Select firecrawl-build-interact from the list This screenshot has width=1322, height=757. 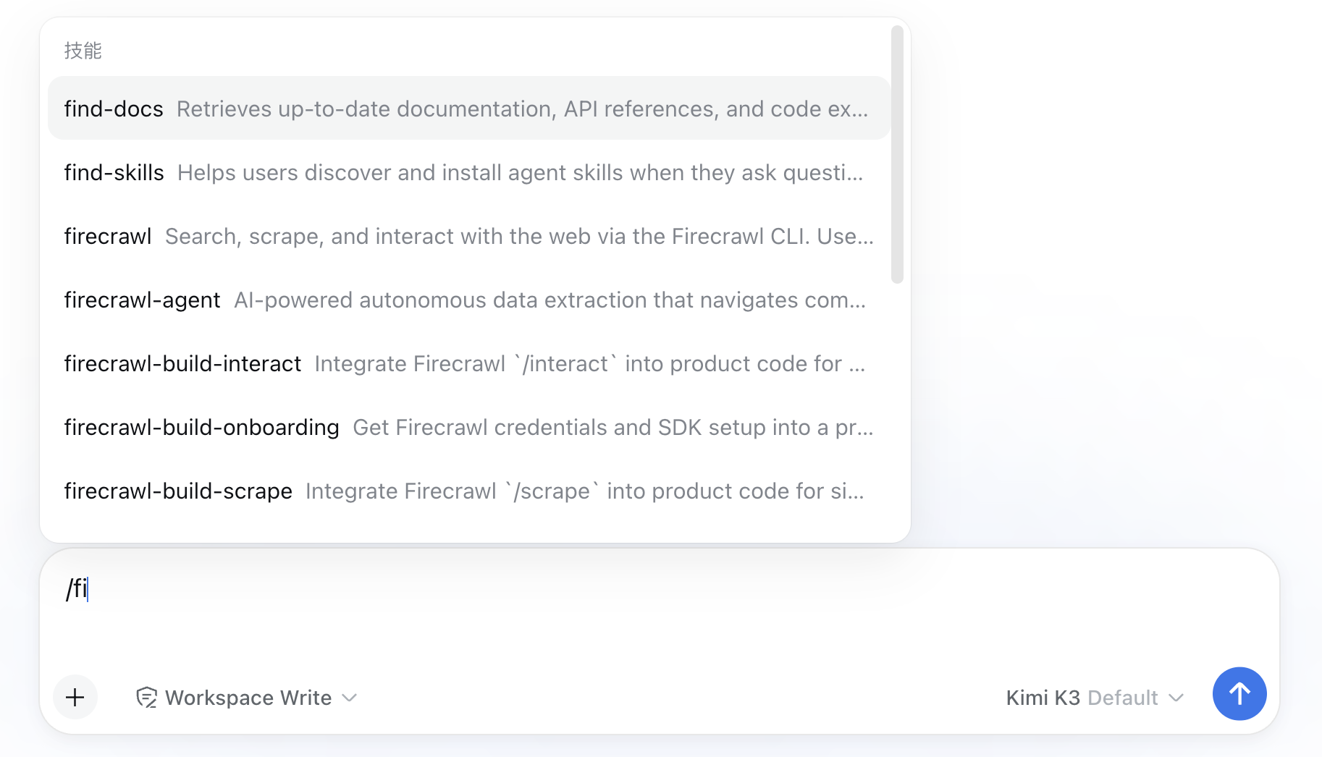coord(469,363)
